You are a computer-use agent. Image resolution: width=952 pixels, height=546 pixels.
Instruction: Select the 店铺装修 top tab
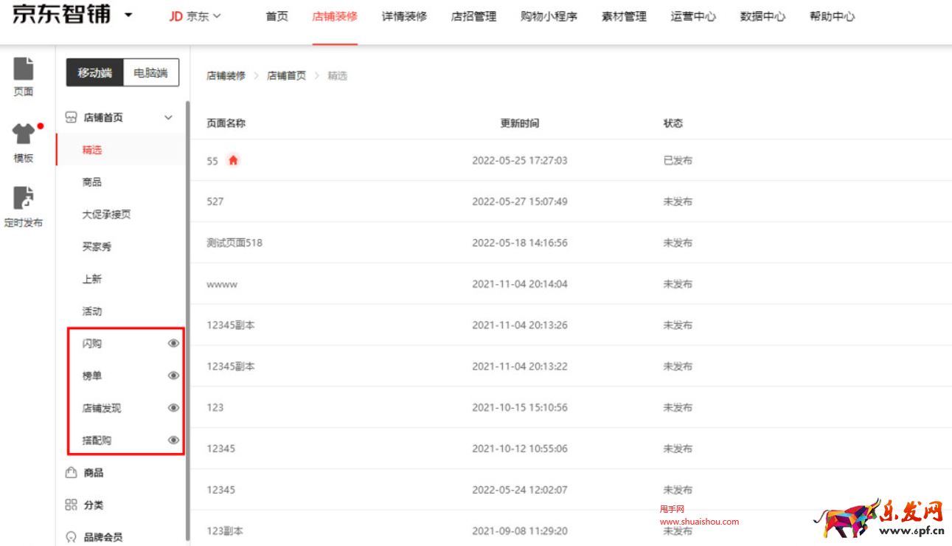pos(335,16)
